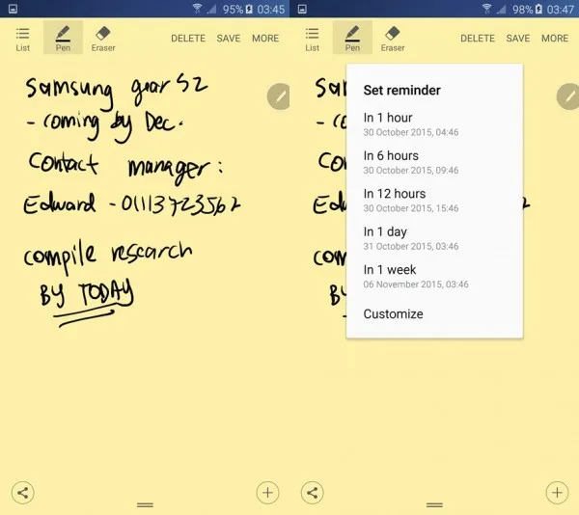The width and height of the screenshot is (579, 515).
Task: Tap the share icon in right screen
Action: pos(313,493)
